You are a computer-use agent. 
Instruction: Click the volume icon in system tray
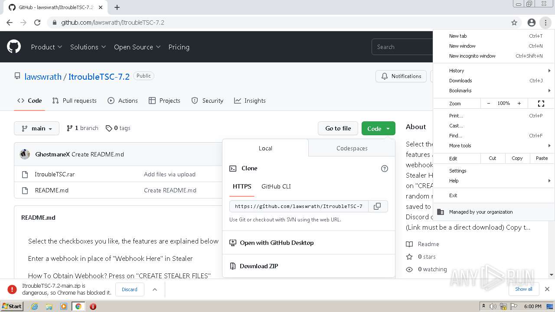[x=493, y=306]
